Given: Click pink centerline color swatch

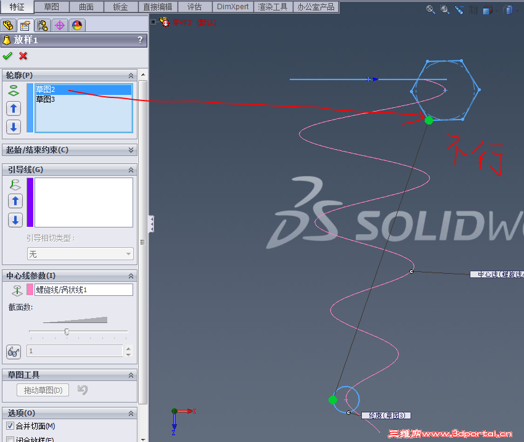Looking at the screenshot, I should (30, 290).
